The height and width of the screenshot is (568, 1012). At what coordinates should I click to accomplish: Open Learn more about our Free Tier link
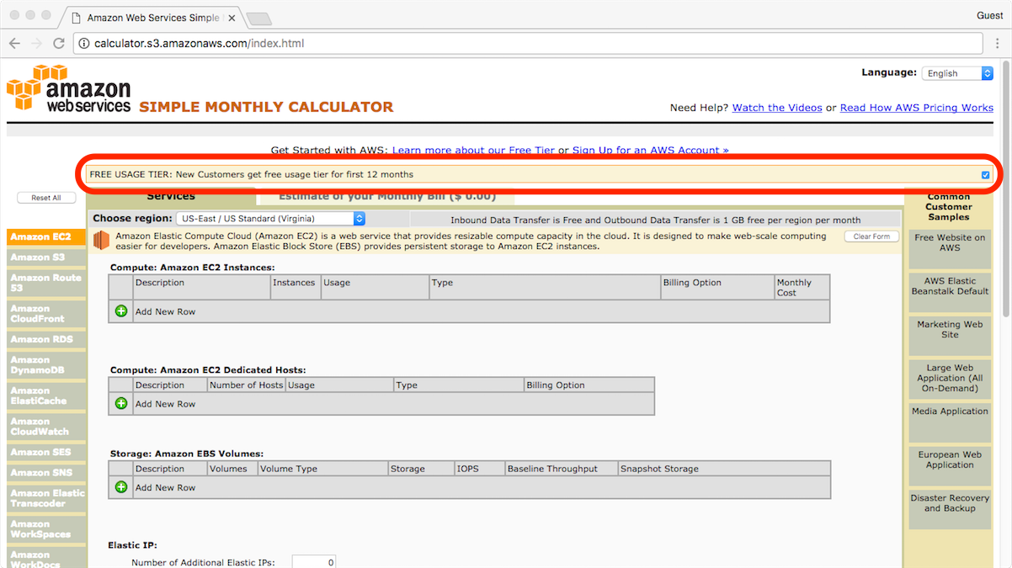(473, 150)
